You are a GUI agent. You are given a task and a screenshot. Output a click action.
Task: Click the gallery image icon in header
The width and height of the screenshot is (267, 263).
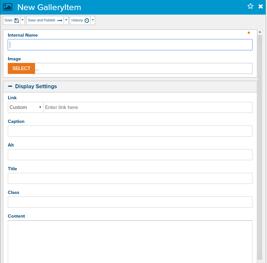(x=8, y=7)
